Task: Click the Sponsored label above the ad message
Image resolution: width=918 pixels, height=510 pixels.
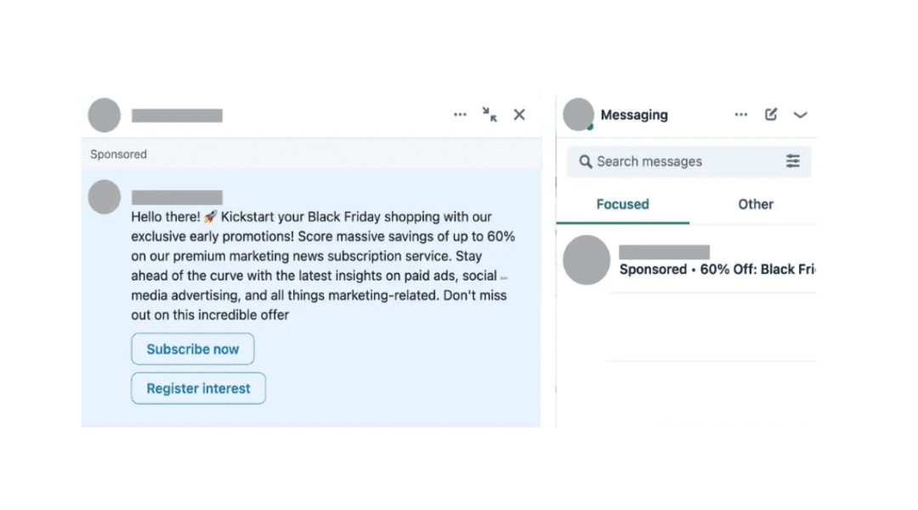Action: tap(117, 154)
